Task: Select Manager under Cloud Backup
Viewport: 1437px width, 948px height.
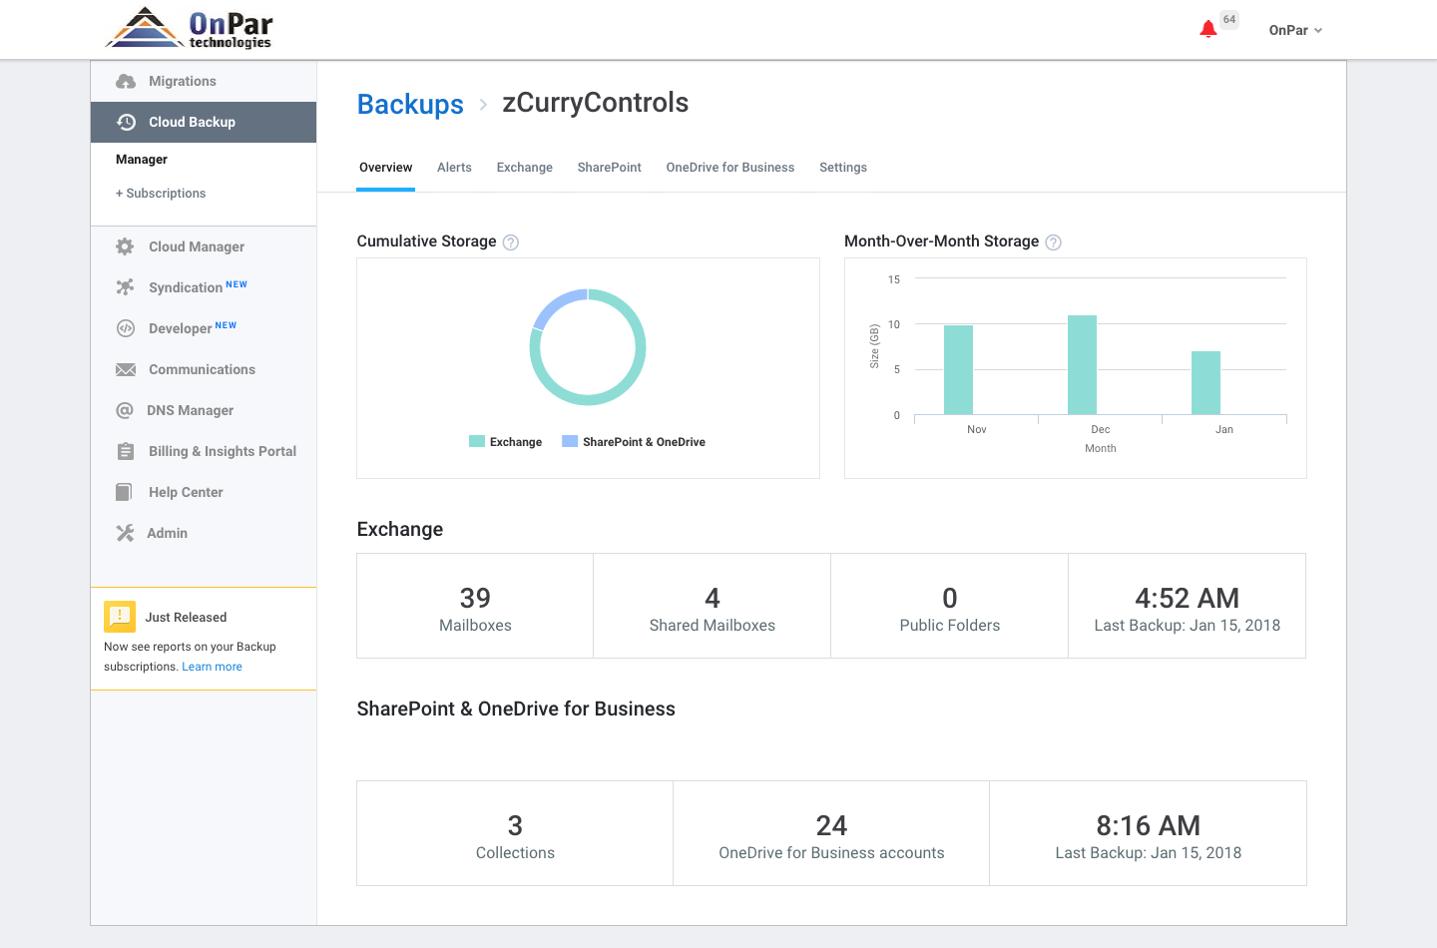Action: (142, 160)
